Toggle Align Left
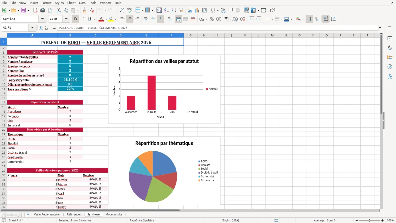Viewport: 396px width, 223px height. 122,19
